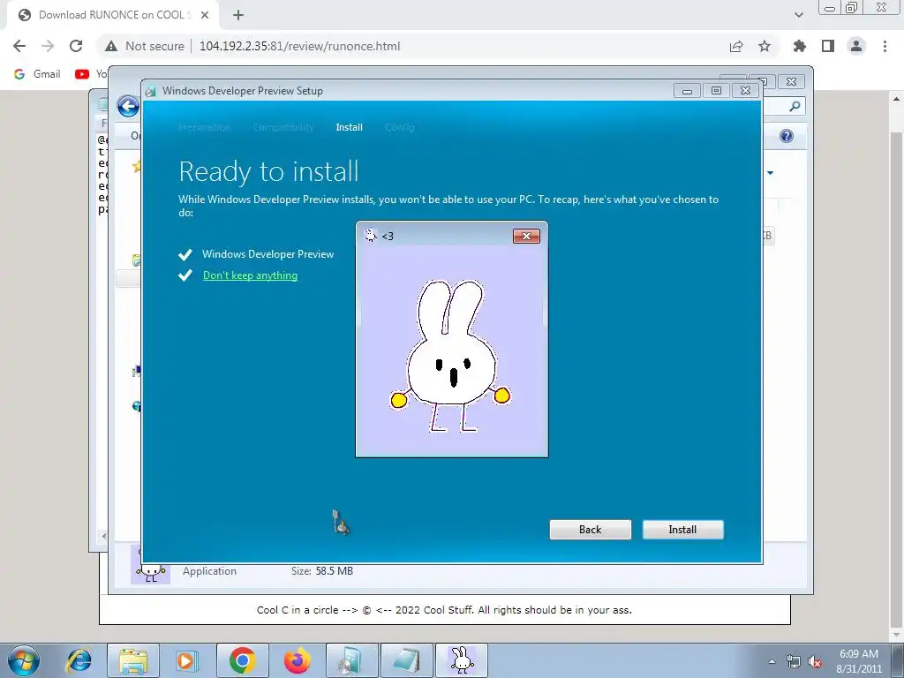Screen dimensions: 904x678
Task: Open the "Don't keep anything" link
Action: pyautogui.click(x=250, y=275)
